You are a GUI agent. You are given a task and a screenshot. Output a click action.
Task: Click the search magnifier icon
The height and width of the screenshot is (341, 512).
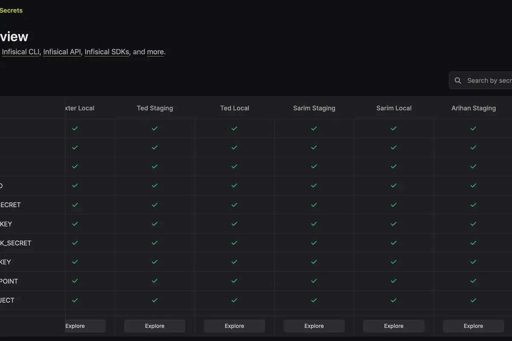tap(458, 81)
